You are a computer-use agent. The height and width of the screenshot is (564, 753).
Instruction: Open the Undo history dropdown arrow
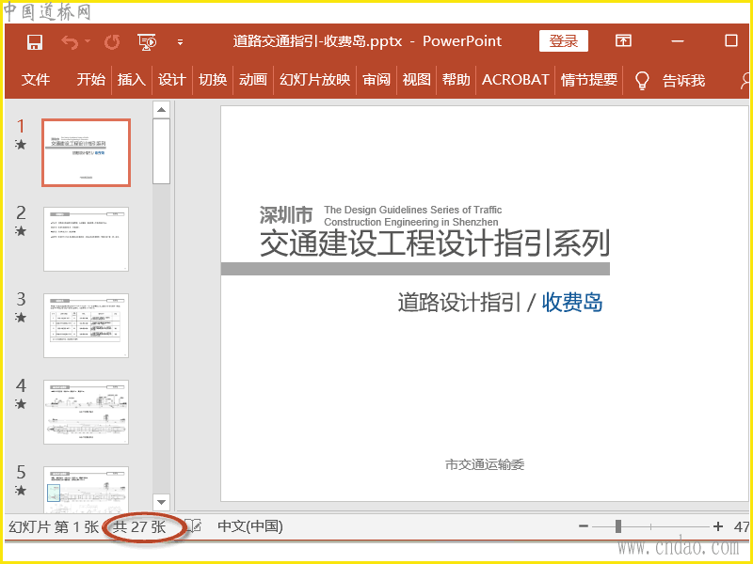pyautogui.click(x=88, y=41)
